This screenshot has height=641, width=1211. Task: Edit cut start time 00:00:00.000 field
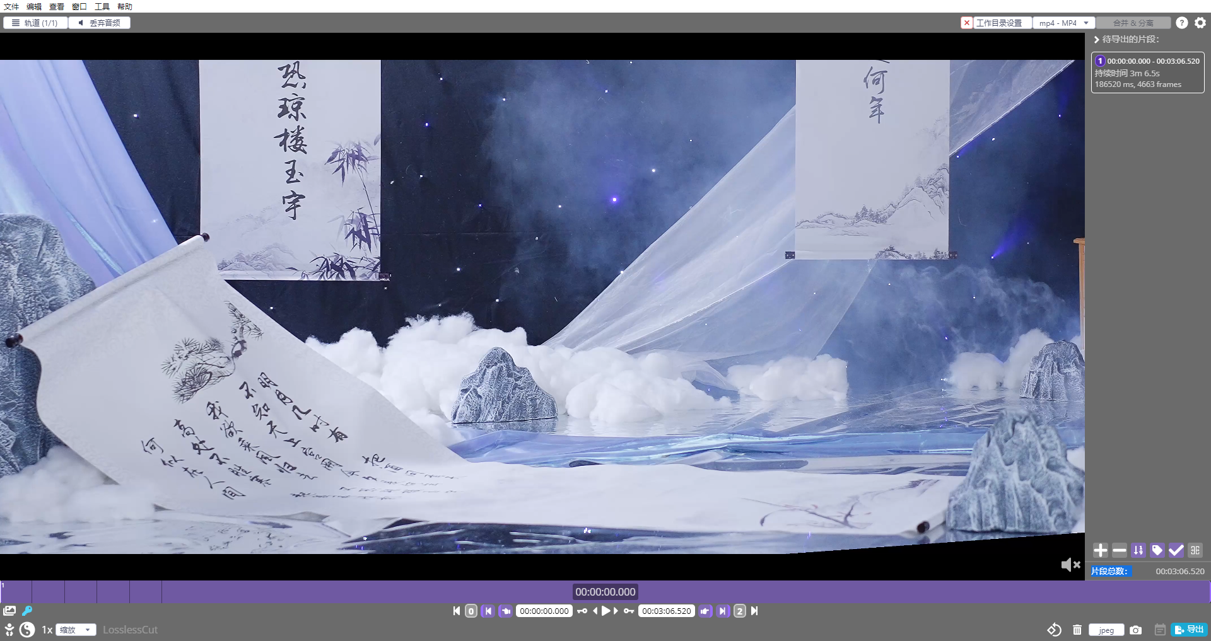click(x=544, y=611)
